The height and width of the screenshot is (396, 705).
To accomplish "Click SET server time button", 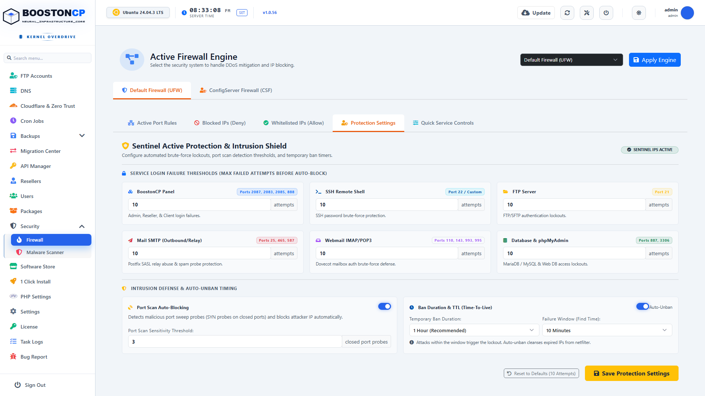I will pyautogui.click(x=242, y=13).
